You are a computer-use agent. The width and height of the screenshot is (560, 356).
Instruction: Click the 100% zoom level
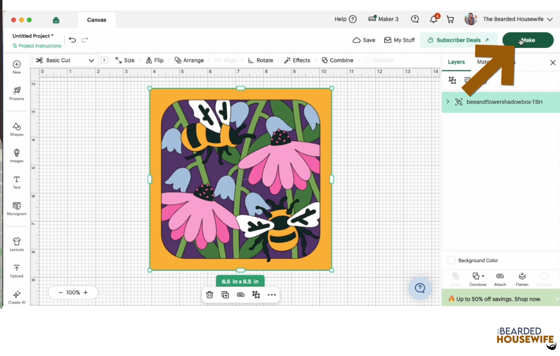[x=73, y=292]
